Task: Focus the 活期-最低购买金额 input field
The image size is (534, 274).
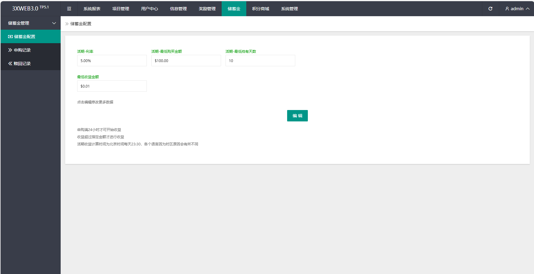Action: [186, 61]
